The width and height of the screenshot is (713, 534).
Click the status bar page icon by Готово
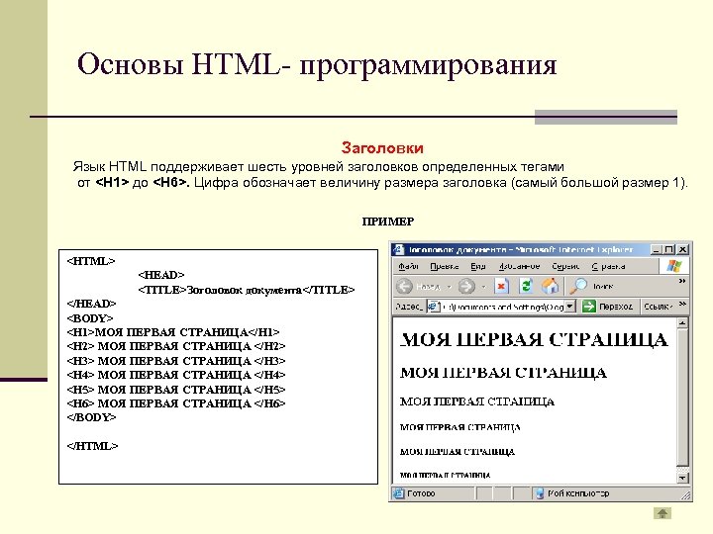[398, 493]
